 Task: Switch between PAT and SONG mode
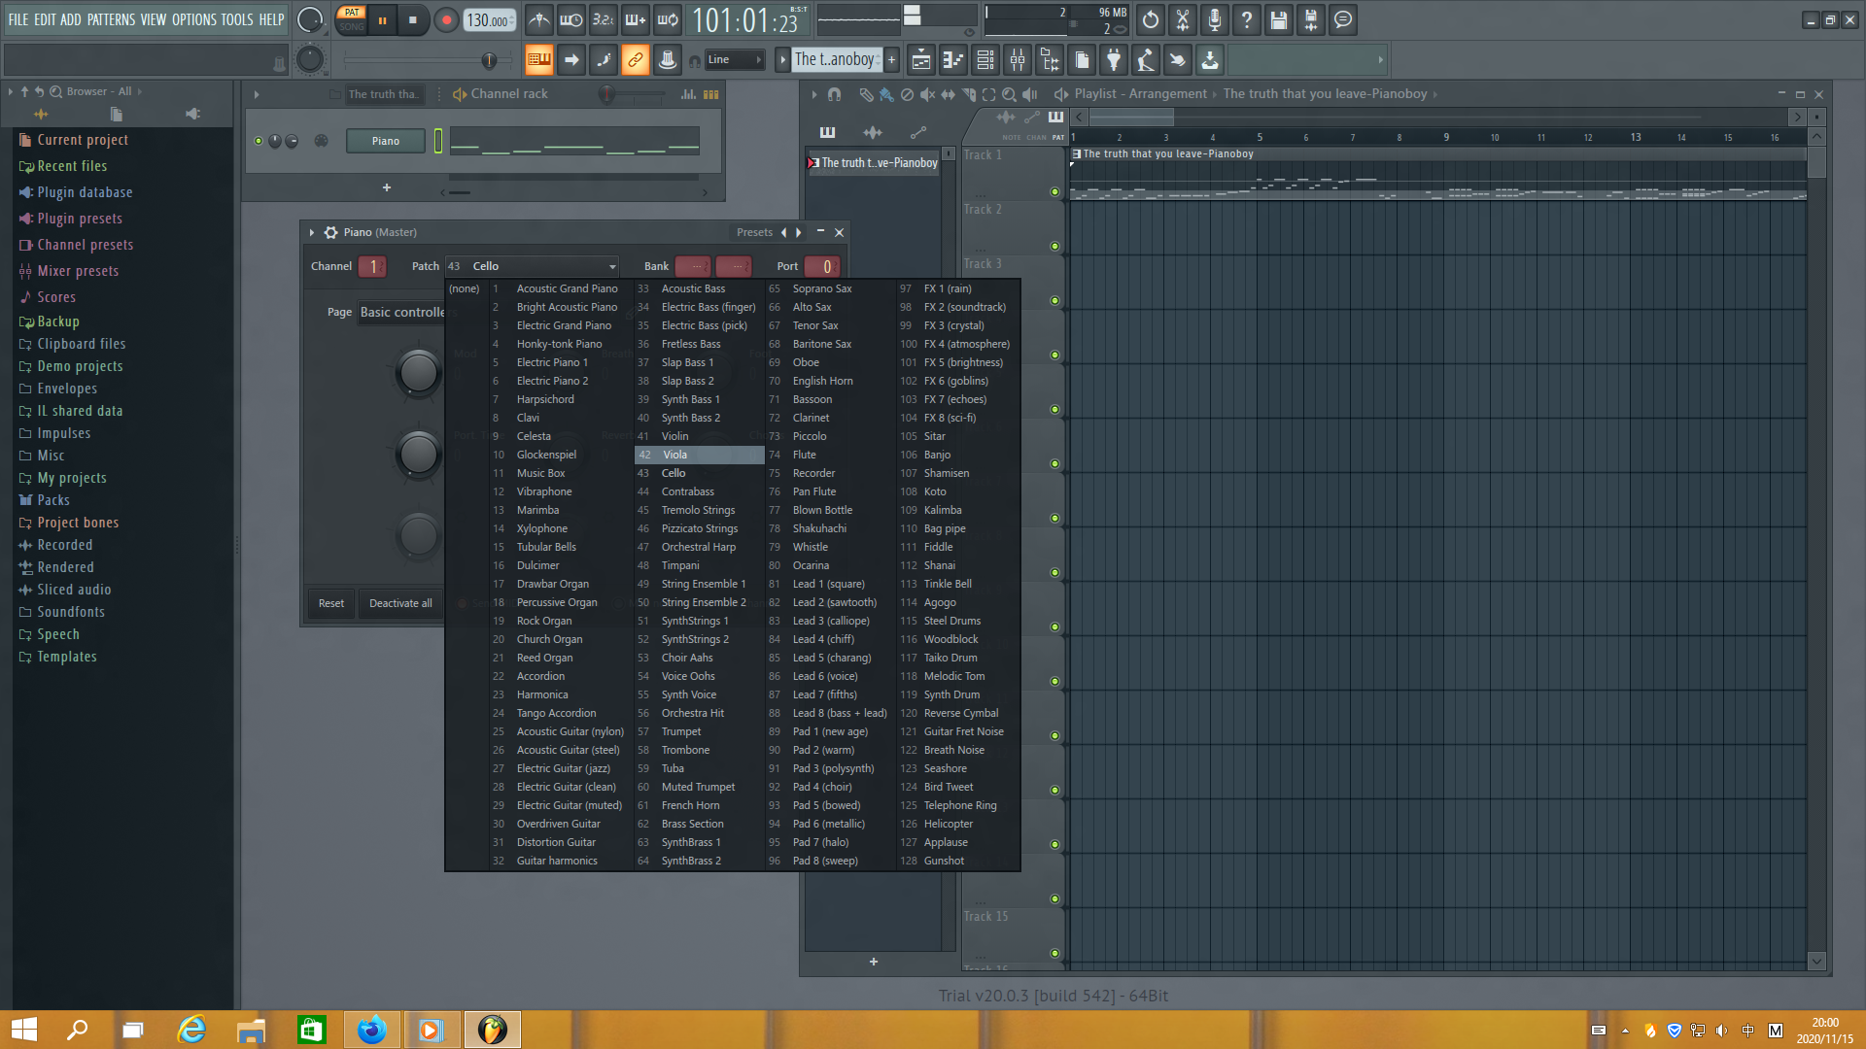pos(352,19)
